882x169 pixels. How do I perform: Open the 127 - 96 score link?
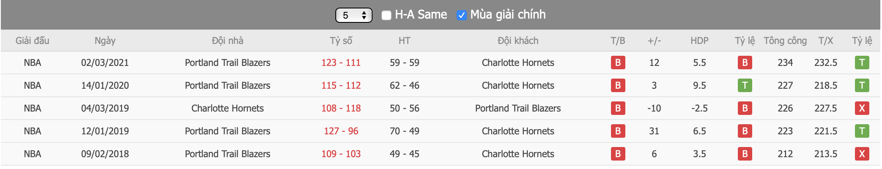(341, 131)
